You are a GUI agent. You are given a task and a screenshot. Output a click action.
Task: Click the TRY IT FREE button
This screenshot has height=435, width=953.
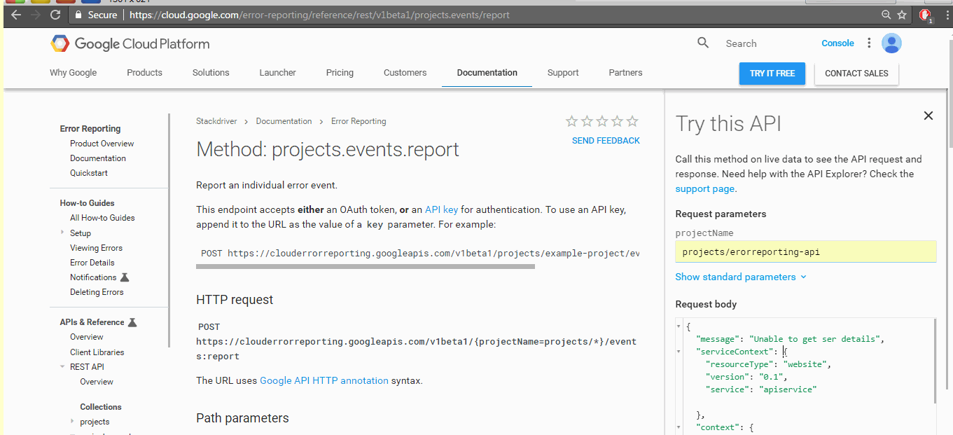(x=772, y=74)
